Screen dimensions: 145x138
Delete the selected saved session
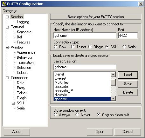(x=128, y=92)
